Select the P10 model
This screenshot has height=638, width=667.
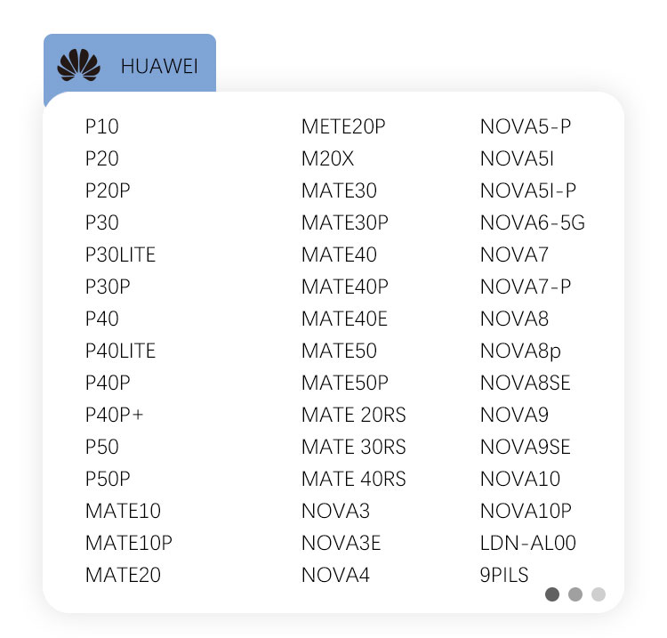click(x=102, y=127)
